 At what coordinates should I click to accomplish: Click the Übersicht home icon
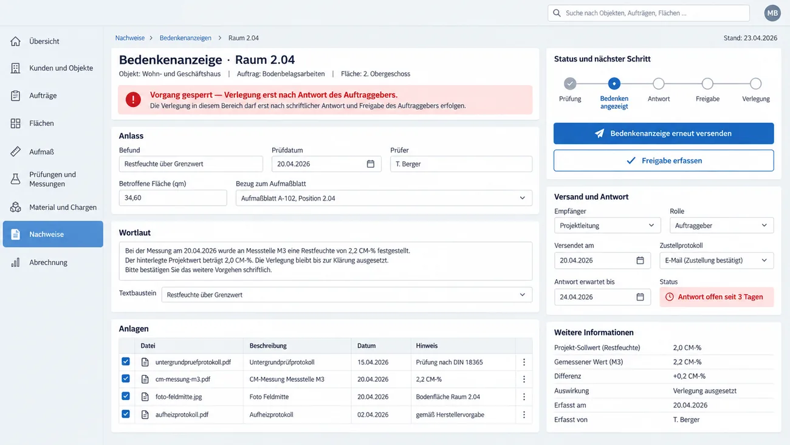point(16,41)
